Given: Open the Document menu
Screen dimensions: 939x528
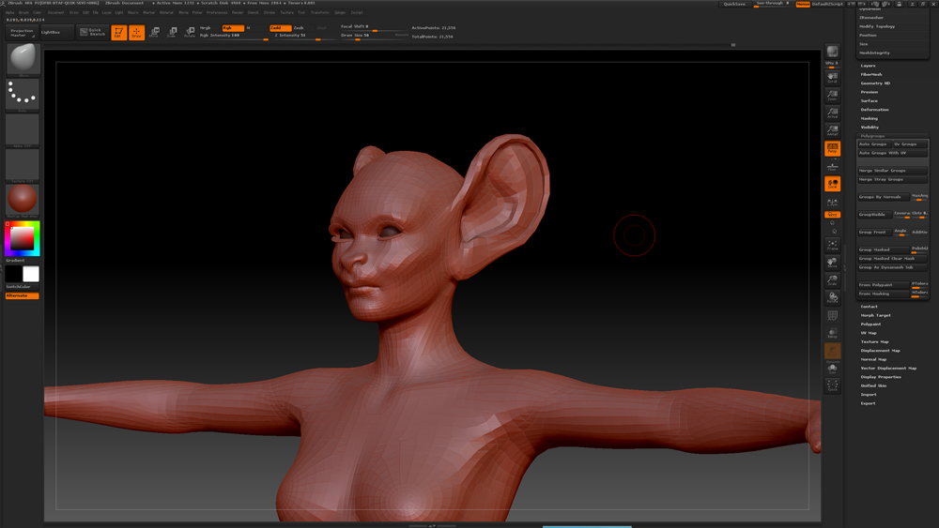Looking at the screenshot, I should pyautogui.click(x=55, y=12).
